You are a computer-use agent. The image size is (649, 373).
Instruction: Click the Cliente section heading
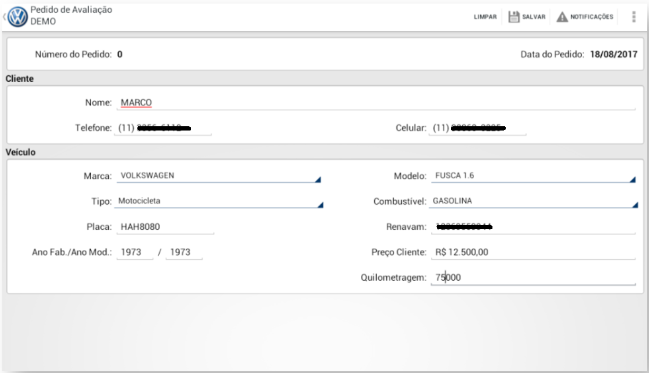[20, 79]
